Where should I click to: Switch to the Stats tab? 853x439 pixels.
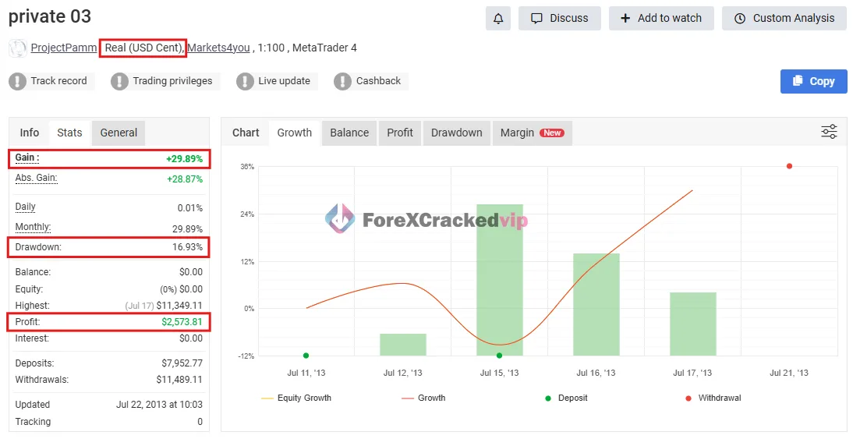69,133
